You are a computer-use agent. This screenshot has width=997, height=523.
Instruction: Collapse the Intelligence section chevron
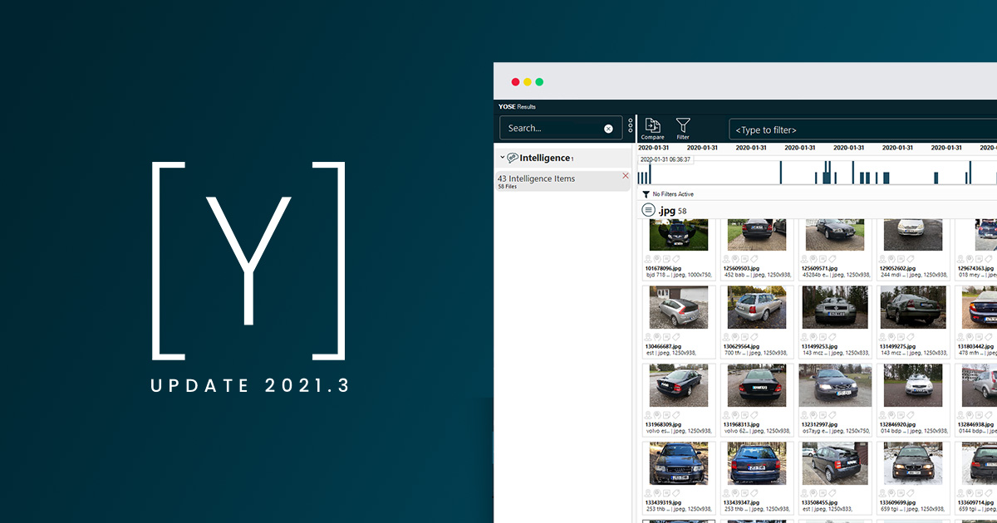pos(502,158)
